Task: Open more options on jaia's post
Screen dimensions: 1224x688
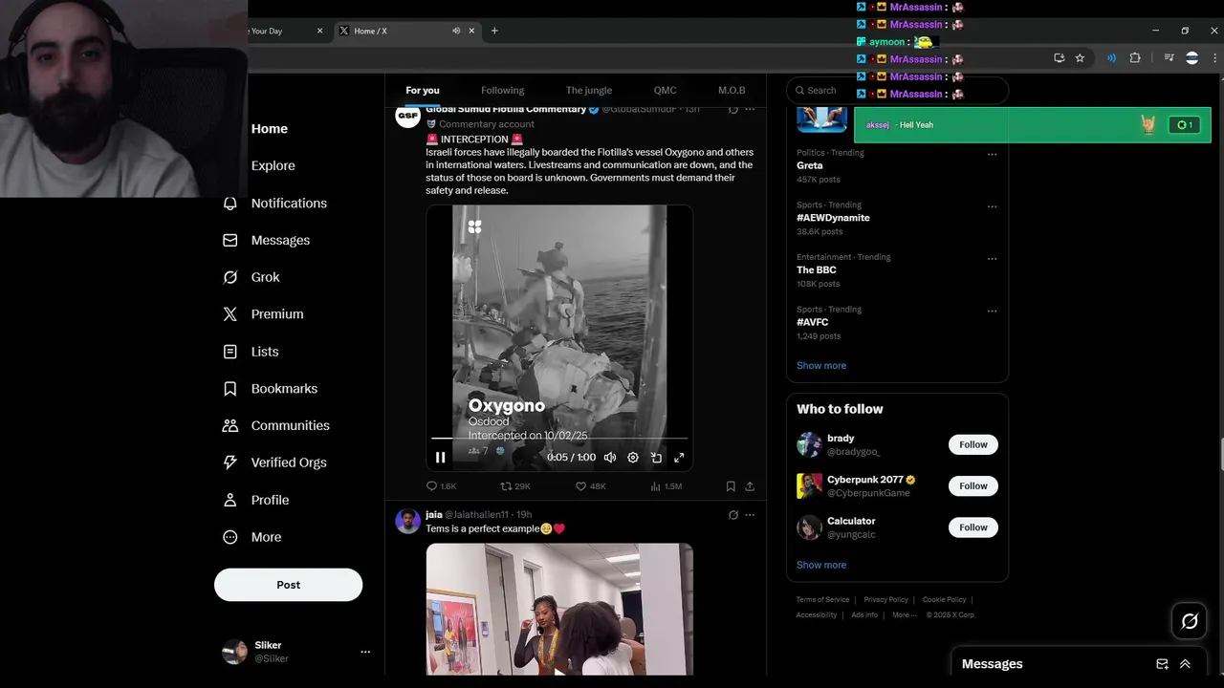Action: [x=750, y=515]
